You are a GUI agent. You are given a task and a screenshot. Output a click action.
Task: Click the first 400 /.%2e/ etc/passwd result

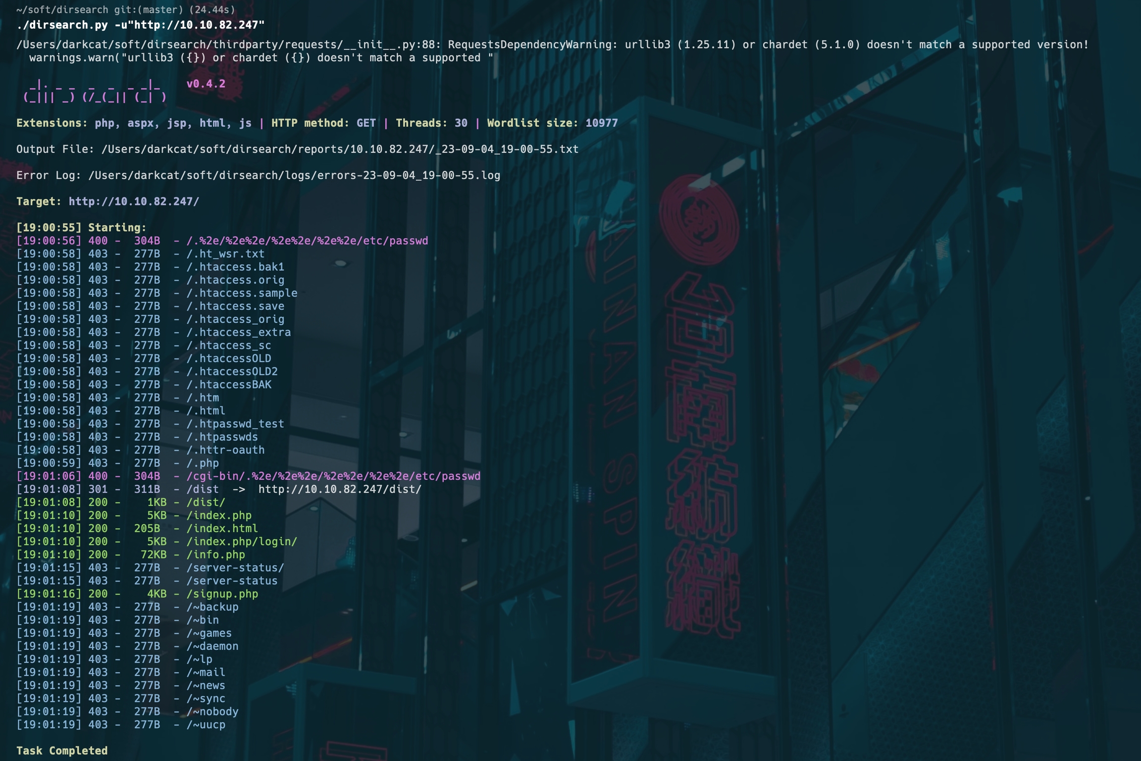pos(222,241)
